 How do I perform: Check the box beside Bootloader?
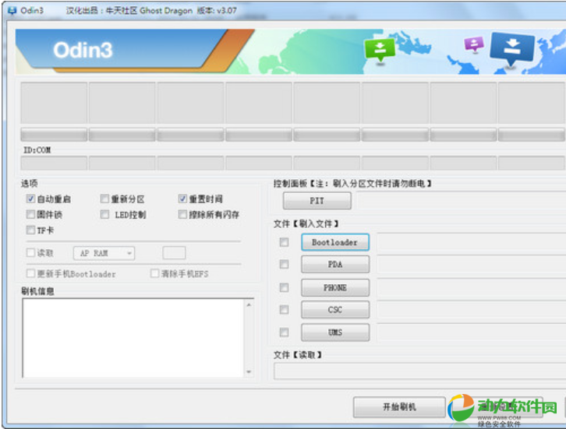click(x=285, y=242)
